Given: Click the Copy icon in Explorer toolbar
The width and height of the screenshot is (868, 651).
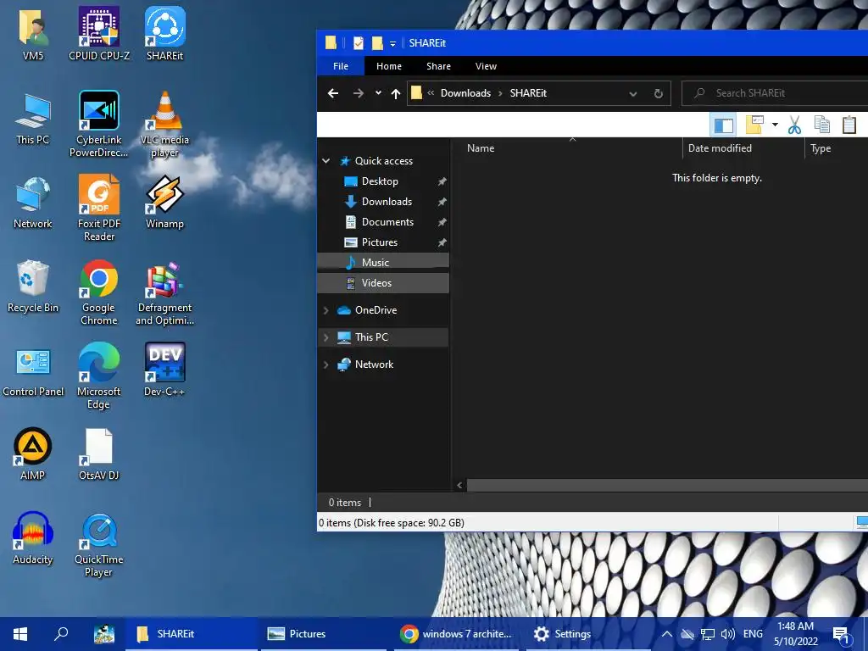Looking at the screenshot, I should (822, 125).
